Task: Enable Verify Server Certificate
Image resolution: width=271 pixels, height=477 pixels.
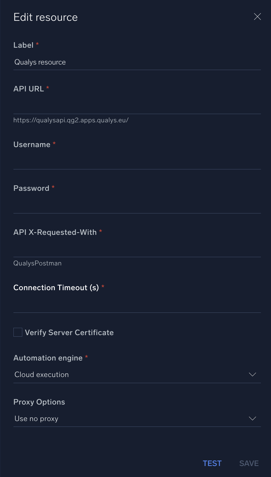Action: click(x=17, y=332)
